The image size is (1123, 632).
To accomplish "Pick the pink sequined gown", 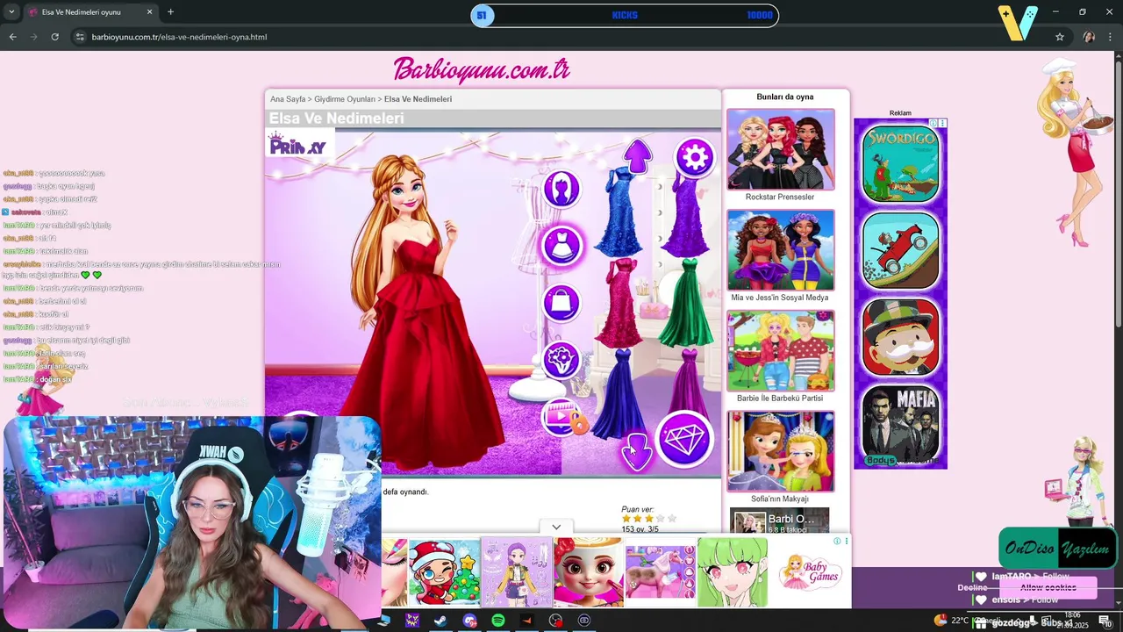I will [619, 303].
